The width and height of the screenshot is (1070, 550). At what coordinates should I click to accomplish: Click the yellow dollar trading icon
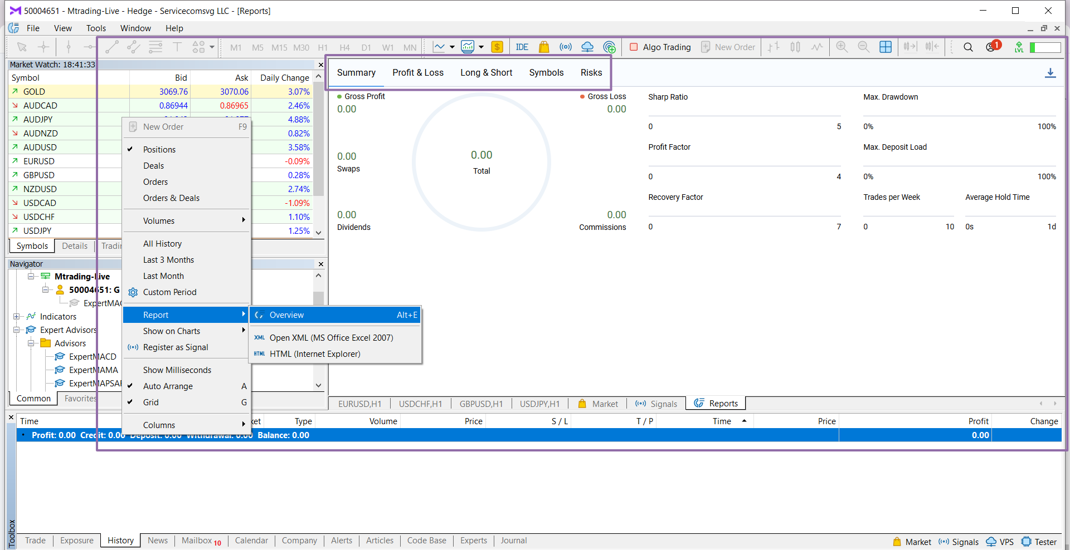(x=497, y=47)
